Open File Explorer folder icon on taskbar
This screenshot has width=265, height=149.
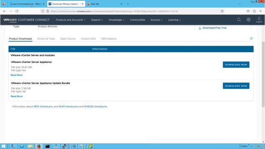tap(30, 146)
